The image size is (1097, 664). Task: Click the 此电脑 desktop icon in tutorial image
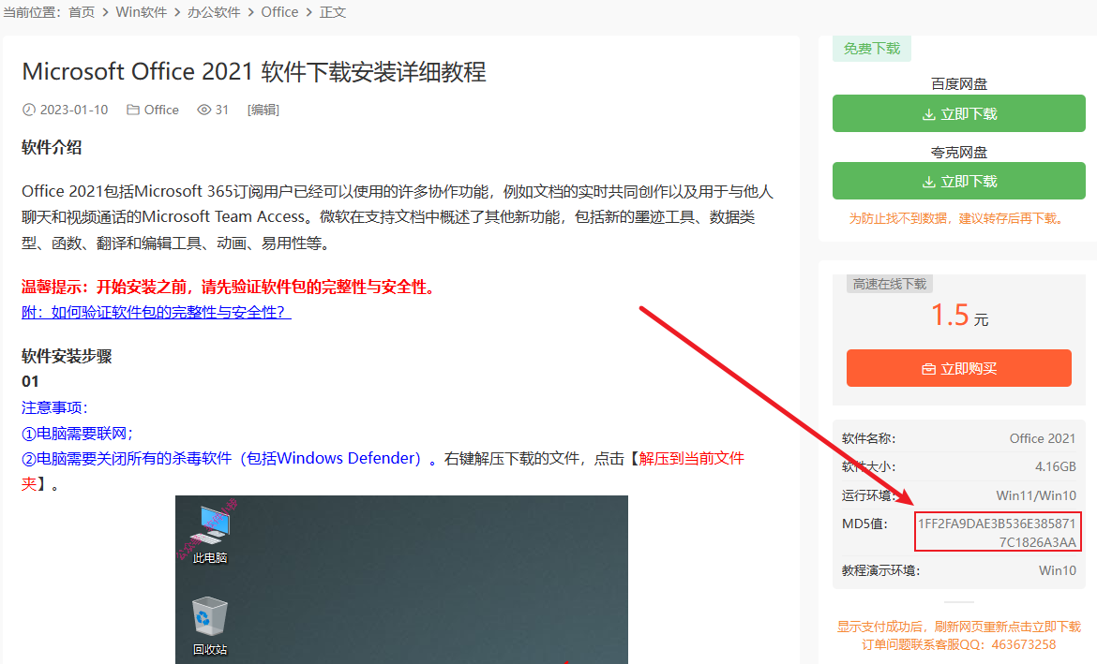click(x=210, y=533)
